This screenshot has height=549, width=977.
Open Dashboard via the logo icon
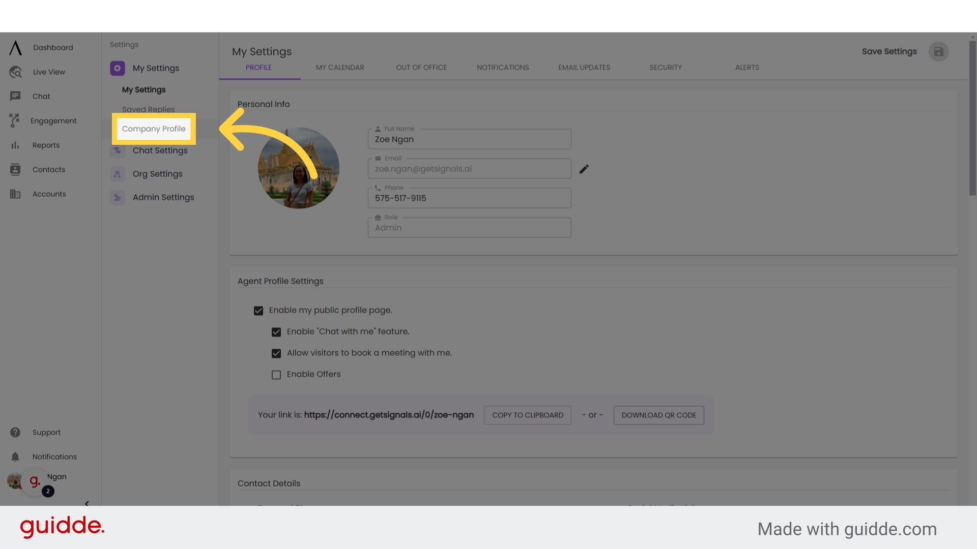pos(16,48)
